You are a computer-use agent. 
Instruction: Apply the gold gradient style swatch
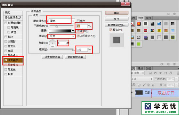(139, 30)
